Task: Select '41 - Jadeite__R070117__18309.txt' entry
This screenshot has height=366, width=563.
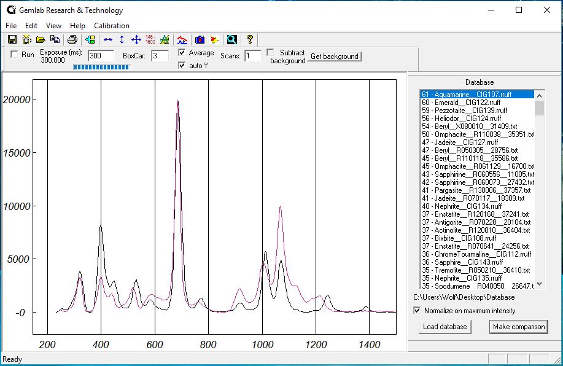Action: point(477,198)
